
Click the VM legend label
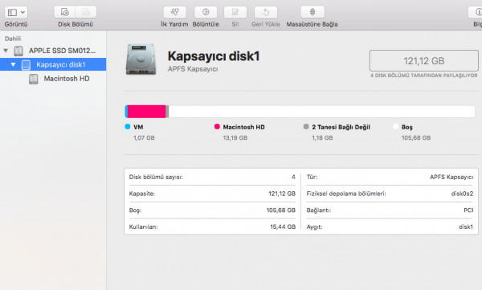138,127
